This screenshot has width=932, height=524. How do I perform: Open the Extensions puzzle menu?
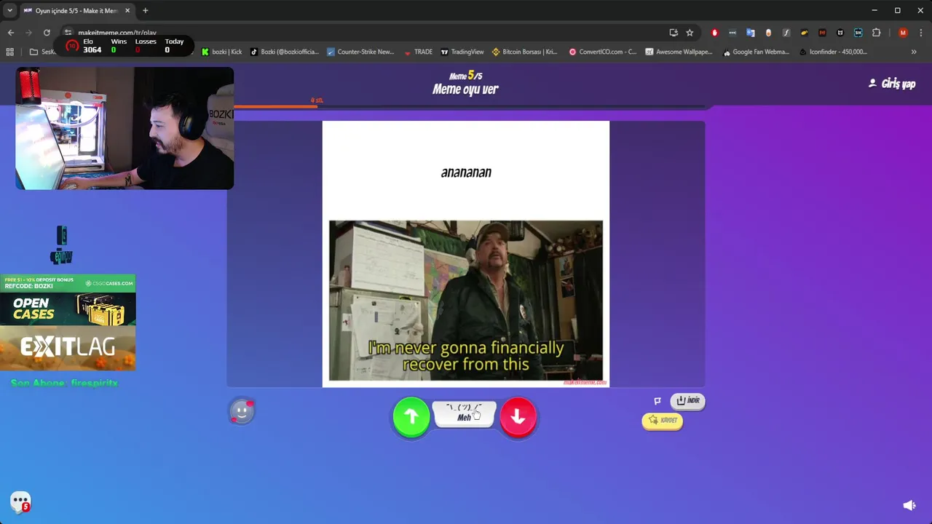876,33
